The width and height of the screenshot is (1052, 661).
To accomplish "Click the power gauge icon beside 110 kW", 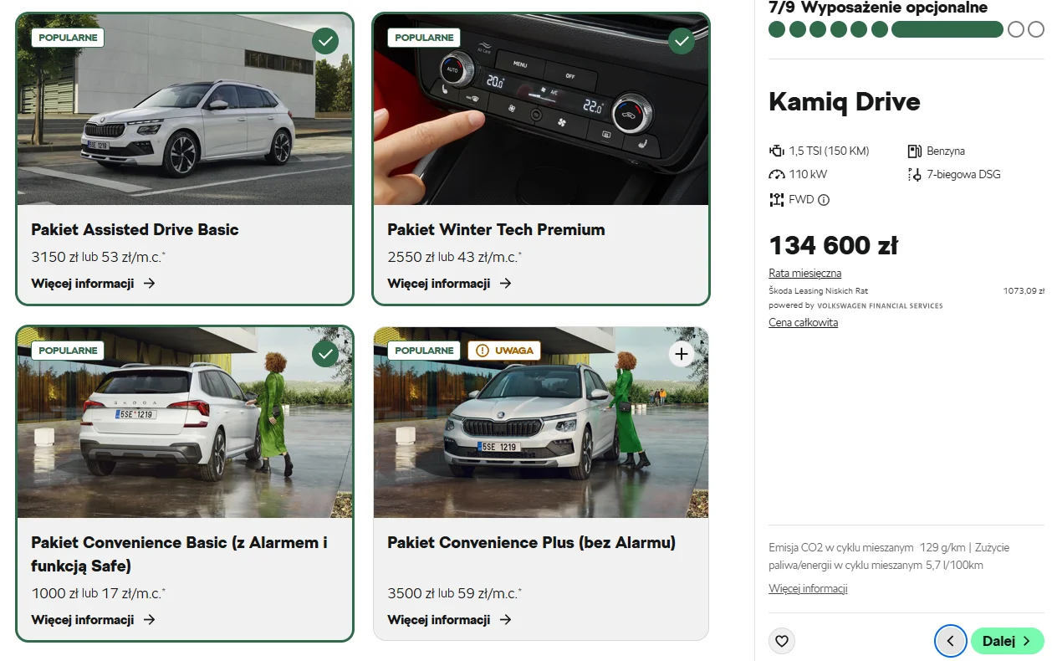I will tap(776, 175).
